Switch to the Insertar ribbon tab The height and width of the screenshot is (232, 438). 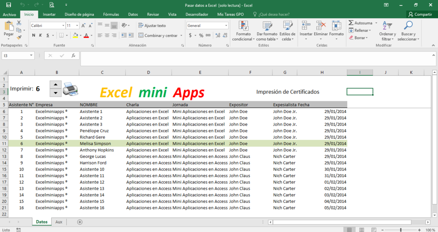click(x=49, y=14)
